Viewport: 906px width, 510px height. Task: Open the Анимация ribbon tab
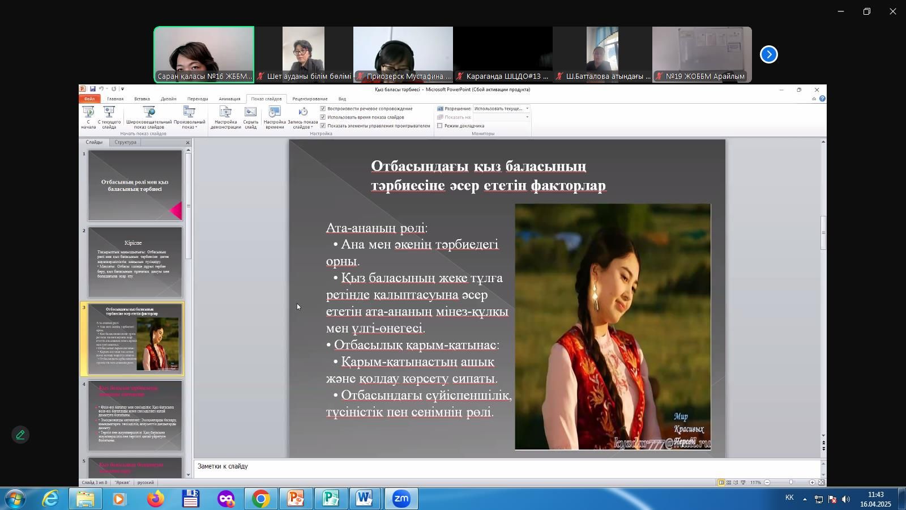point(229,99)
